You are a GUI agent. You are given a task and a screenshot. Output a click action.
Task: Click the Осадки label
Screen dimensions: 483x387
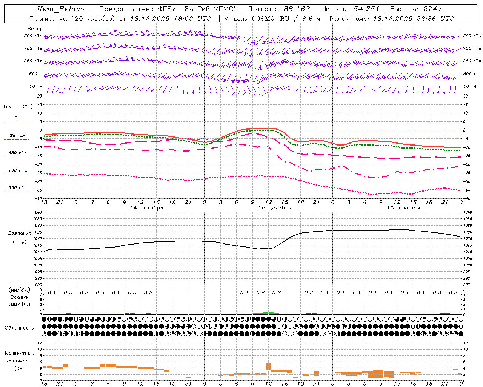click(20, 297)
